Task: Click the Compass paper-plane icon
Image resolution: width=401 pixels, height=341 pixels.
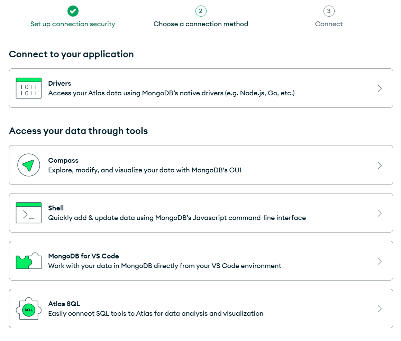Action: click(x=29, y=165)
